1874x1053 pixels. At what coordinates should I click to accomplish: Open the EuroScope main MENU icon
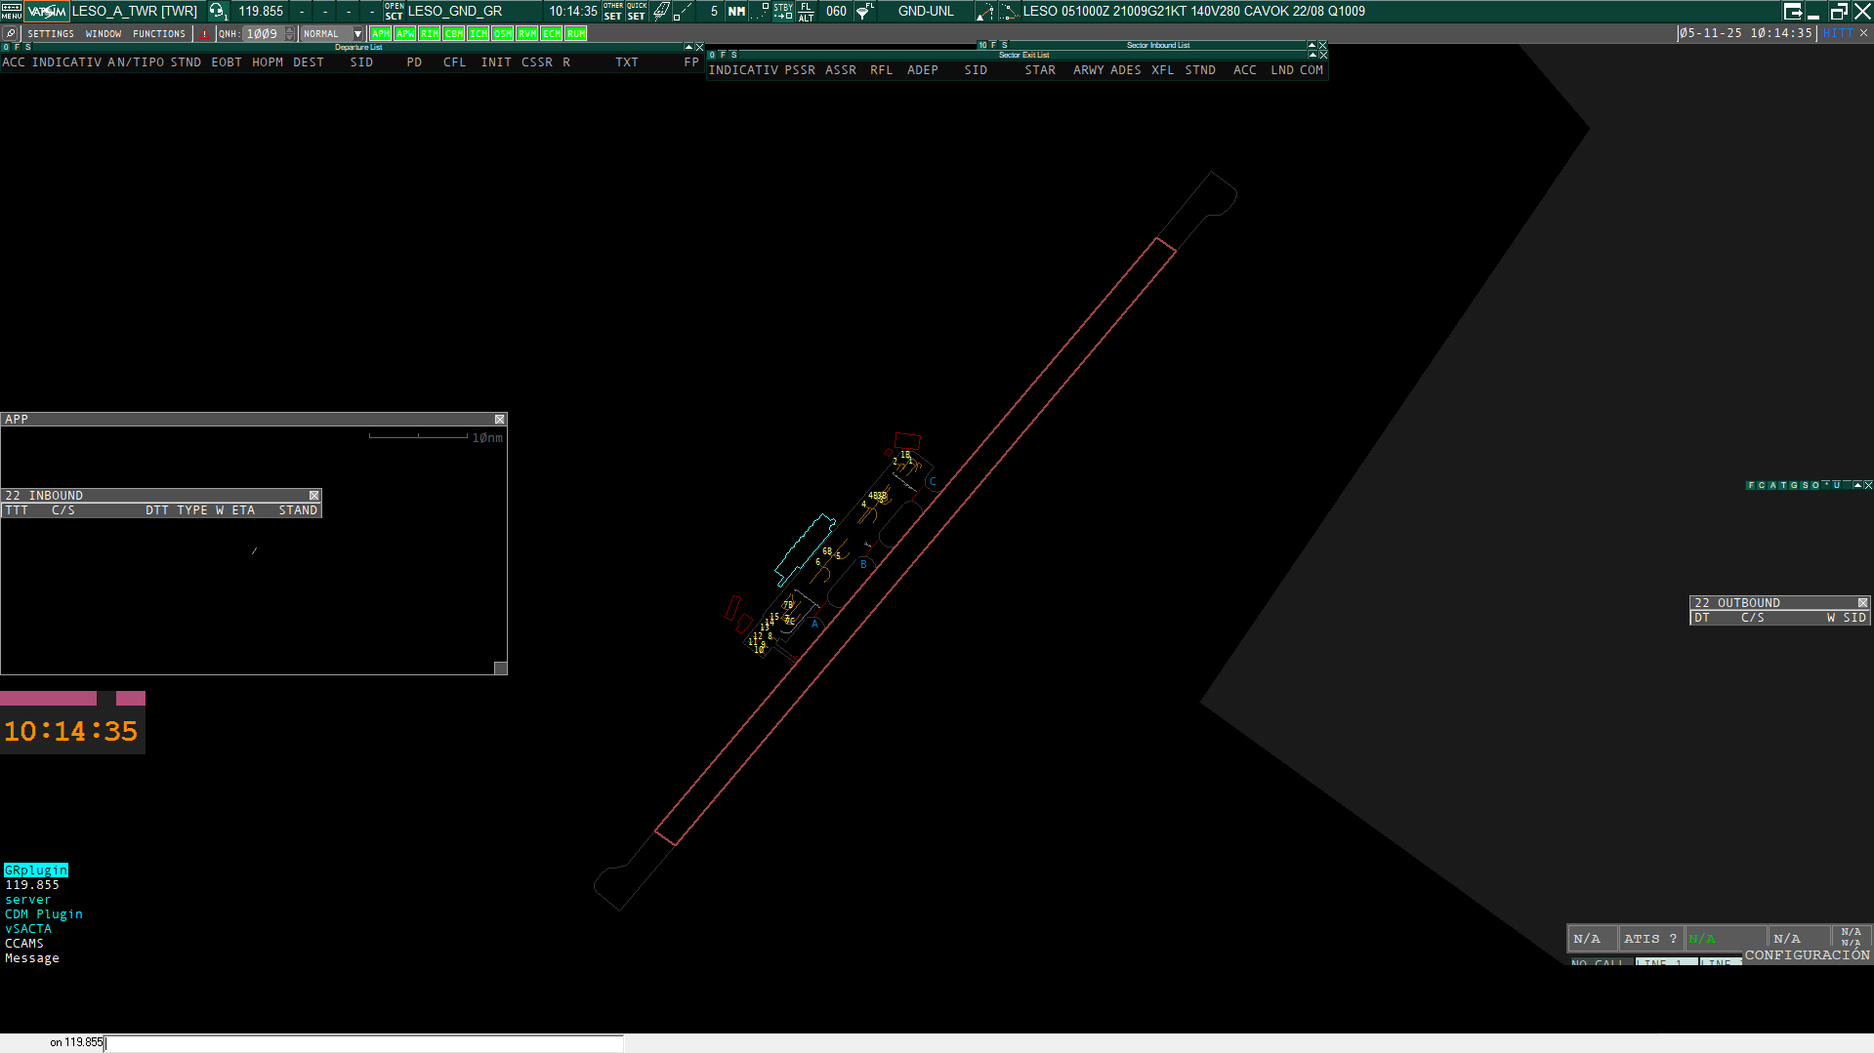tap(11, 11)
